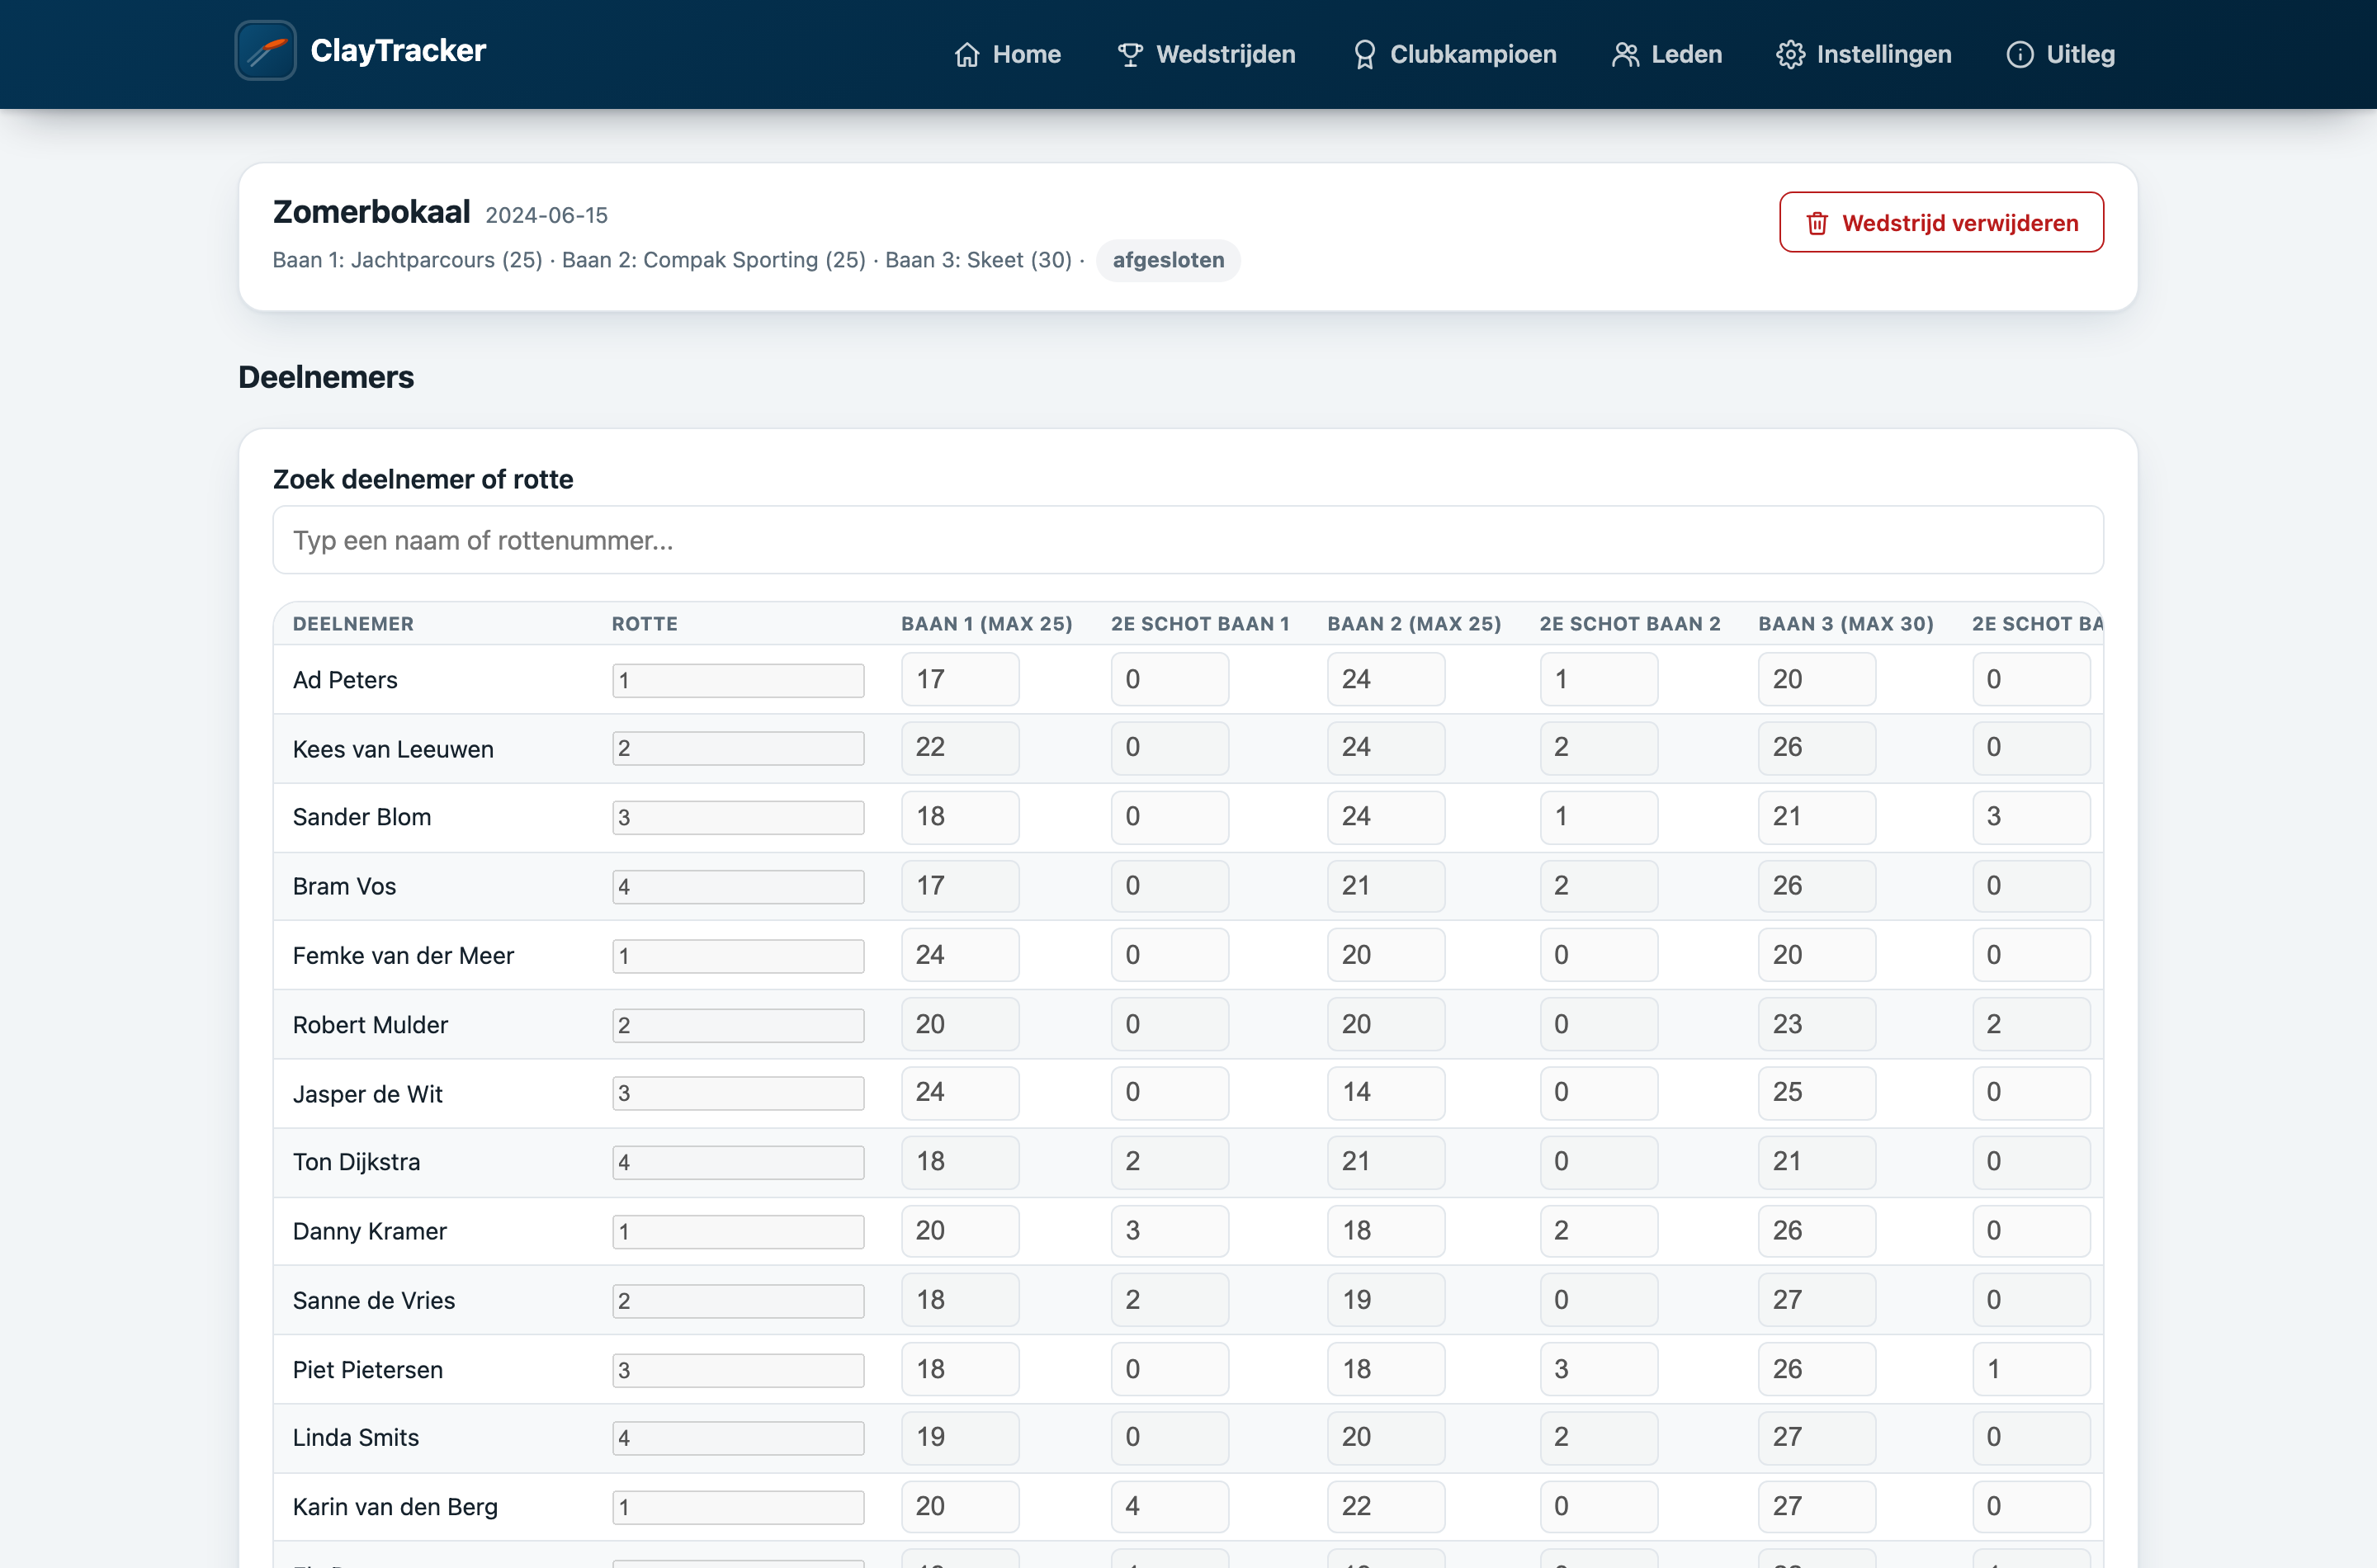
Task: Click the ClayTracker brand name
Action: click(x=398, y=50)
